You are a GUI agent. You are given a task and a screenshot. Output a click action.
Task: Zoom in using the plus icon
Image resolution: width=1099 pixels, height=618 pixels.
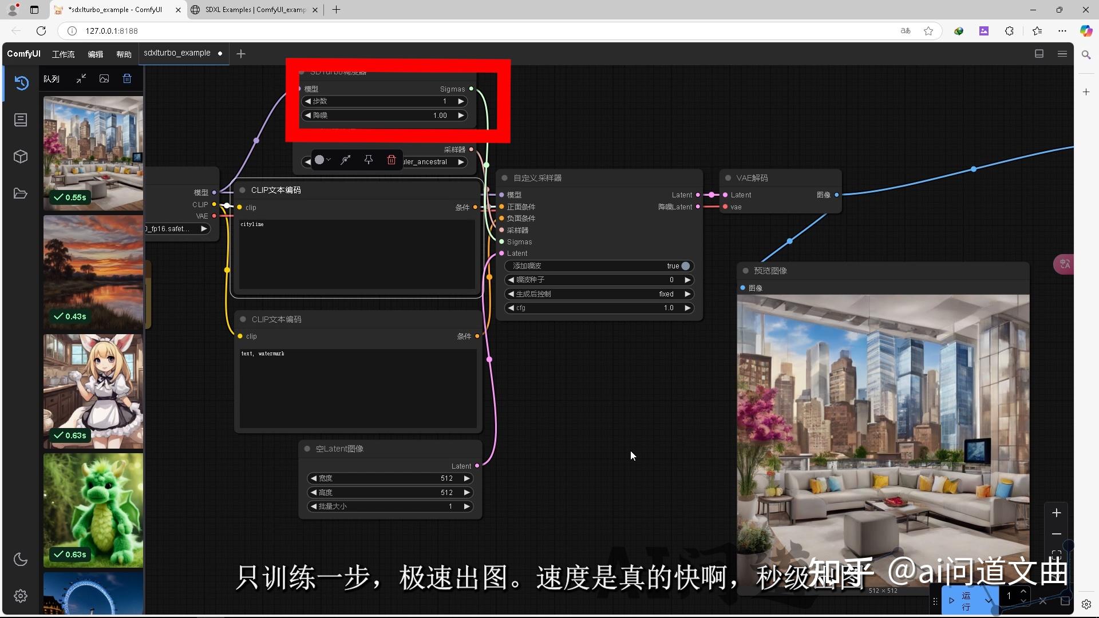coord(1057,513)
